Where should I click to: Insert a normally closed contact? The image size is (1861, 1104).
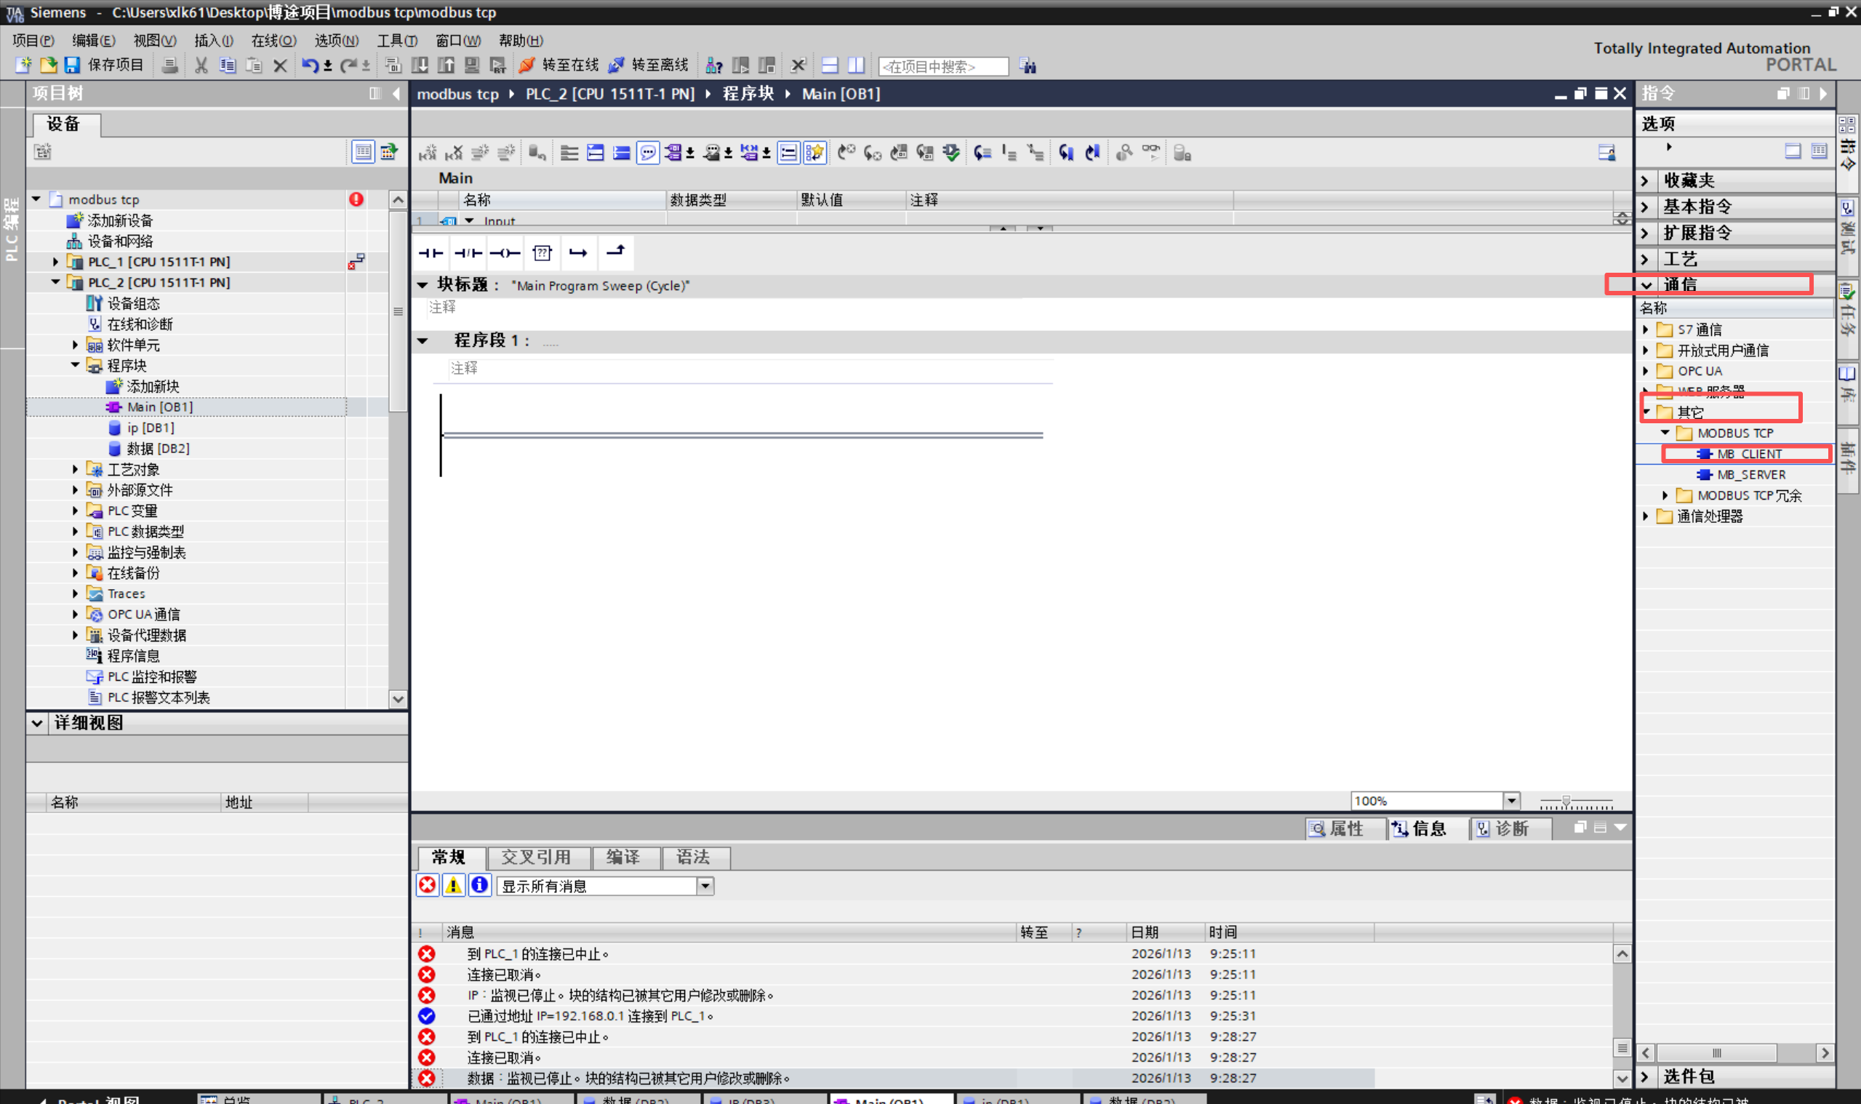[x=468, y=253]
